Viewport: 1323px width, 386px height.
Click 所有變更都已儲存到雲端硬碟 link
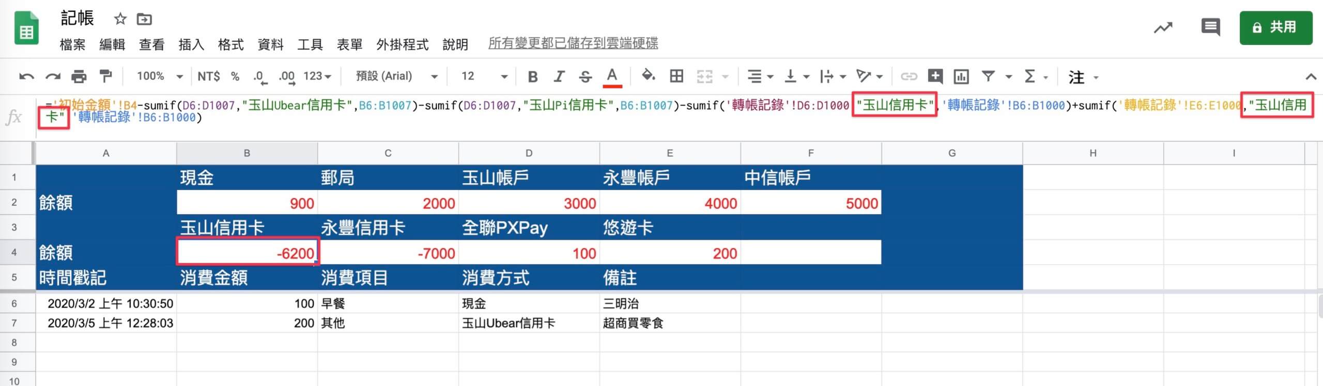tap(573, 43)
